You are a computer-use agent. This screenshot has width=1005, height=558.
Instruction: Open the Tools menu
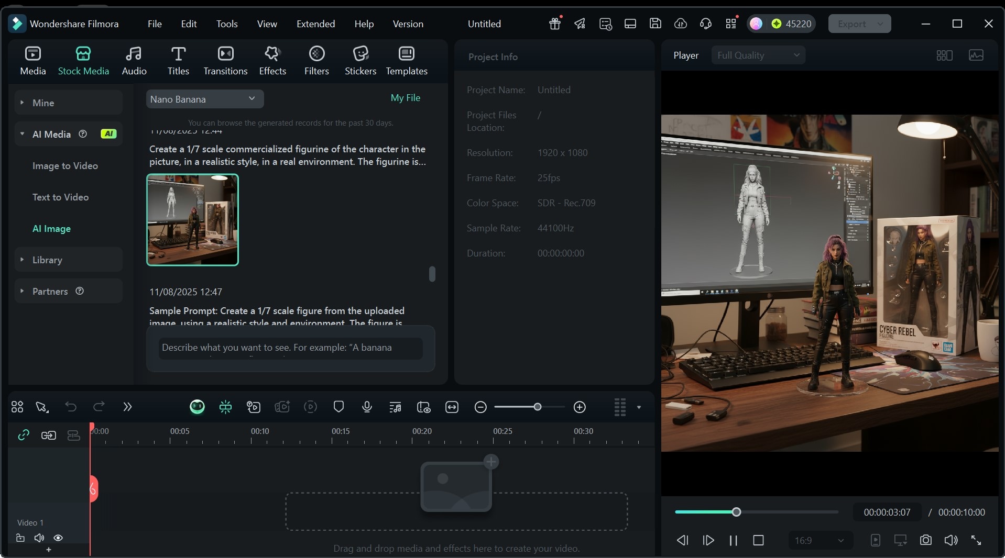(x=226, y=24)
